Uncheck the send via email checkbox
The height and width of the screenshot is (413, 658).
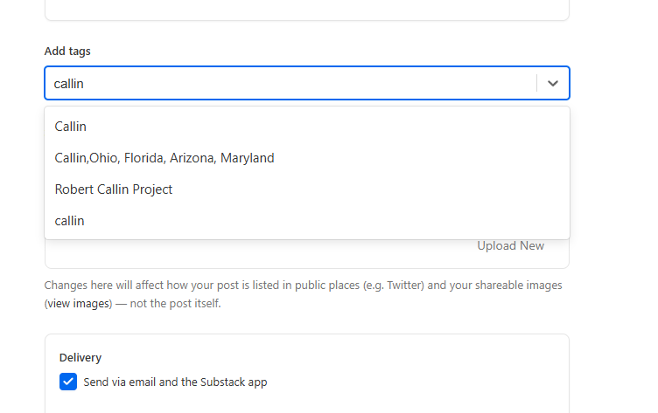click(68, 382)
